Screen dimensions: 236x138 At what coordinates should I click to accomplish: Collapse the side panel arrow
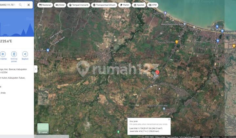pyautogui.click(x=36, y=69)
